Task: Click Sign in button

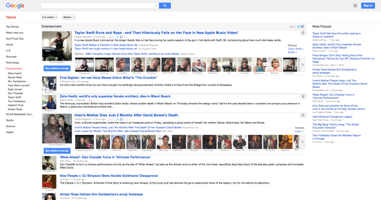Action: coord(368,6)
